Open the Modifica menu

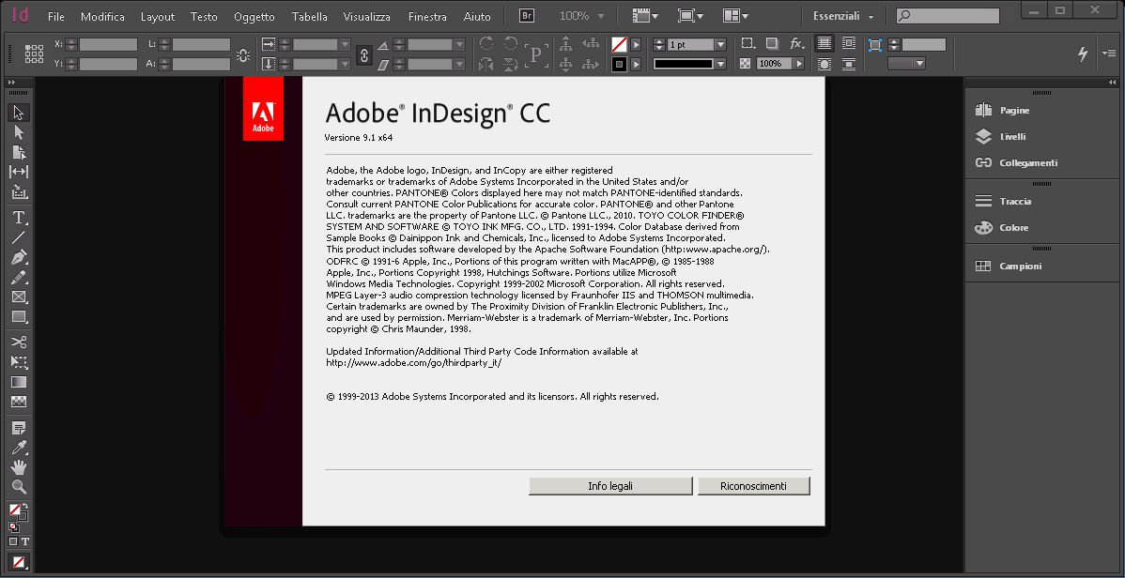click(102, 17)
